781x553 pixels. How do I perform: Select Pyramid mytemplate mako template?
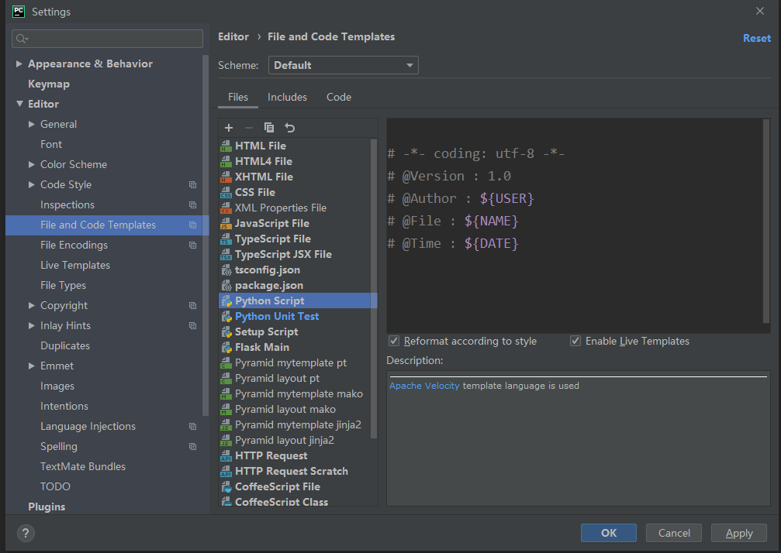(299, 394)
